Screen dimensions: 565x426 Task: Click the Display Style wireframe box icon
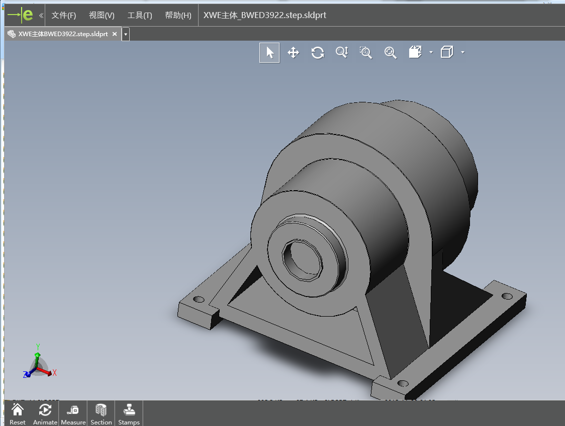click(447, 52)
